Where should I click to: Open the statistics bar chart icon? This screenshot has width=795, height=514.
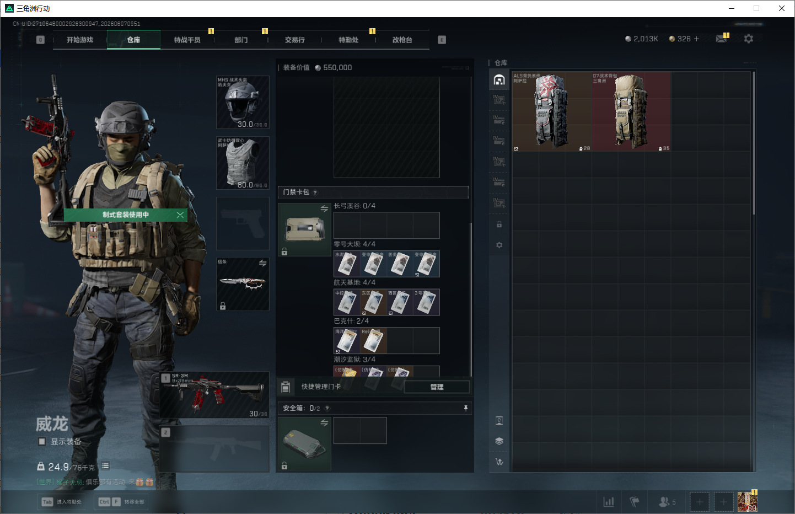609,502
